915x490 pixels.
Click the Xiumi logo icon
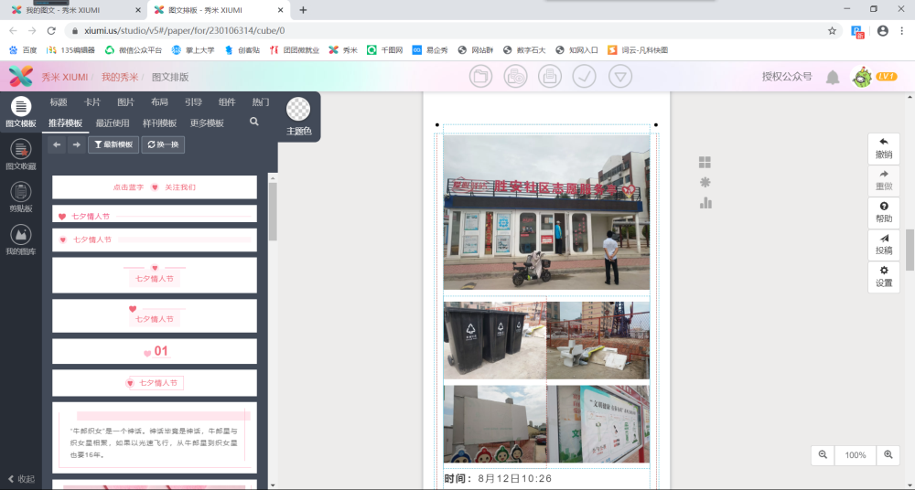coord(21,77)
